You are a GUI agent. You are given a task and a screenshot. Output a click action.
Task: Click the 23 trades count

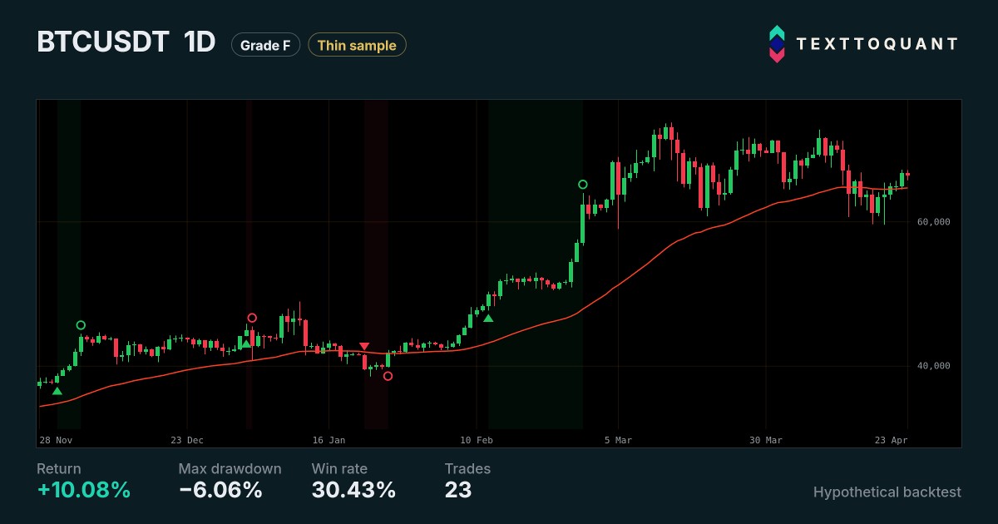[458, 491]
